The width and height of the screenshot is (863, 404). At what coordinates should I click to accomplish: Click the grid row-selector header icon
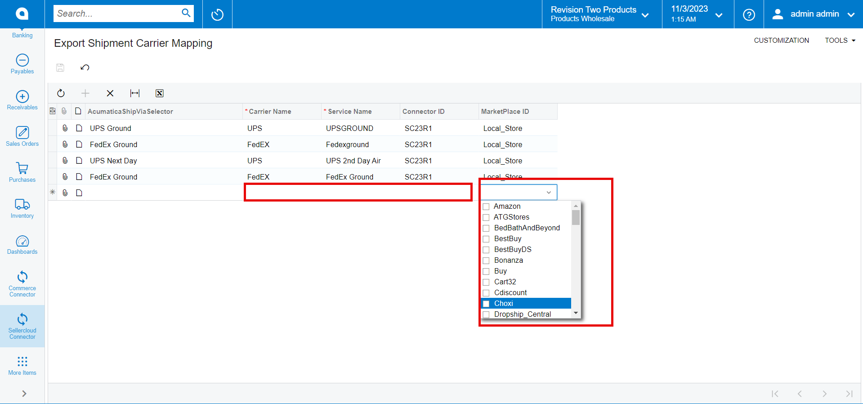[53, 111]
